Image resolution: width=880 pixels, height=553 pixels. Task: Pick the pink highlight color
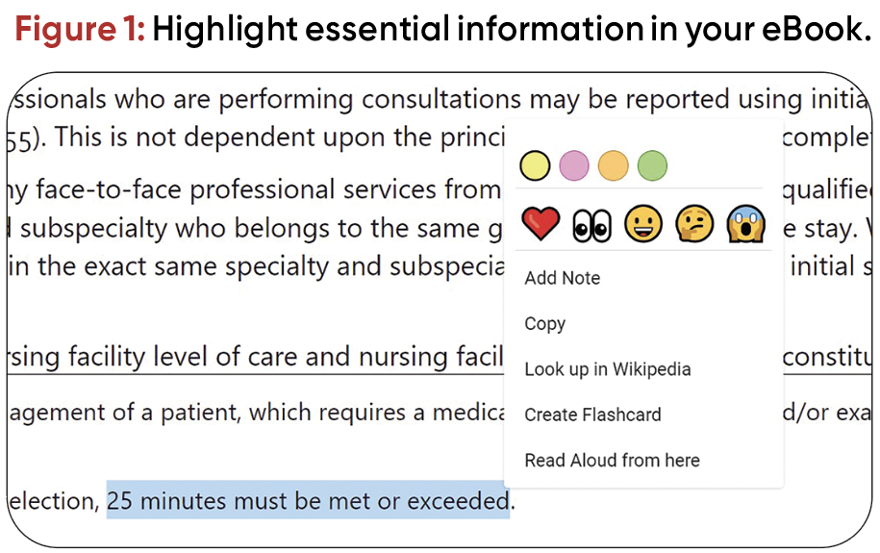pos(574,166)
